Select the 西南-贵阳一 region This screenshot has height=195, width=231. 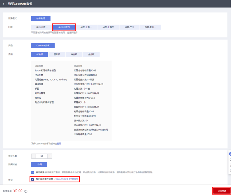pyautogui.click(x=150, y=27)
